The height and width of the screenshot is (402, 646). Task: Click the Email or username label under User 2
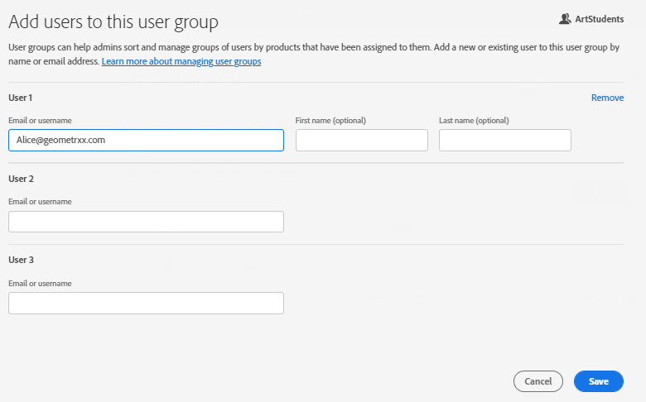click(40, 202)
